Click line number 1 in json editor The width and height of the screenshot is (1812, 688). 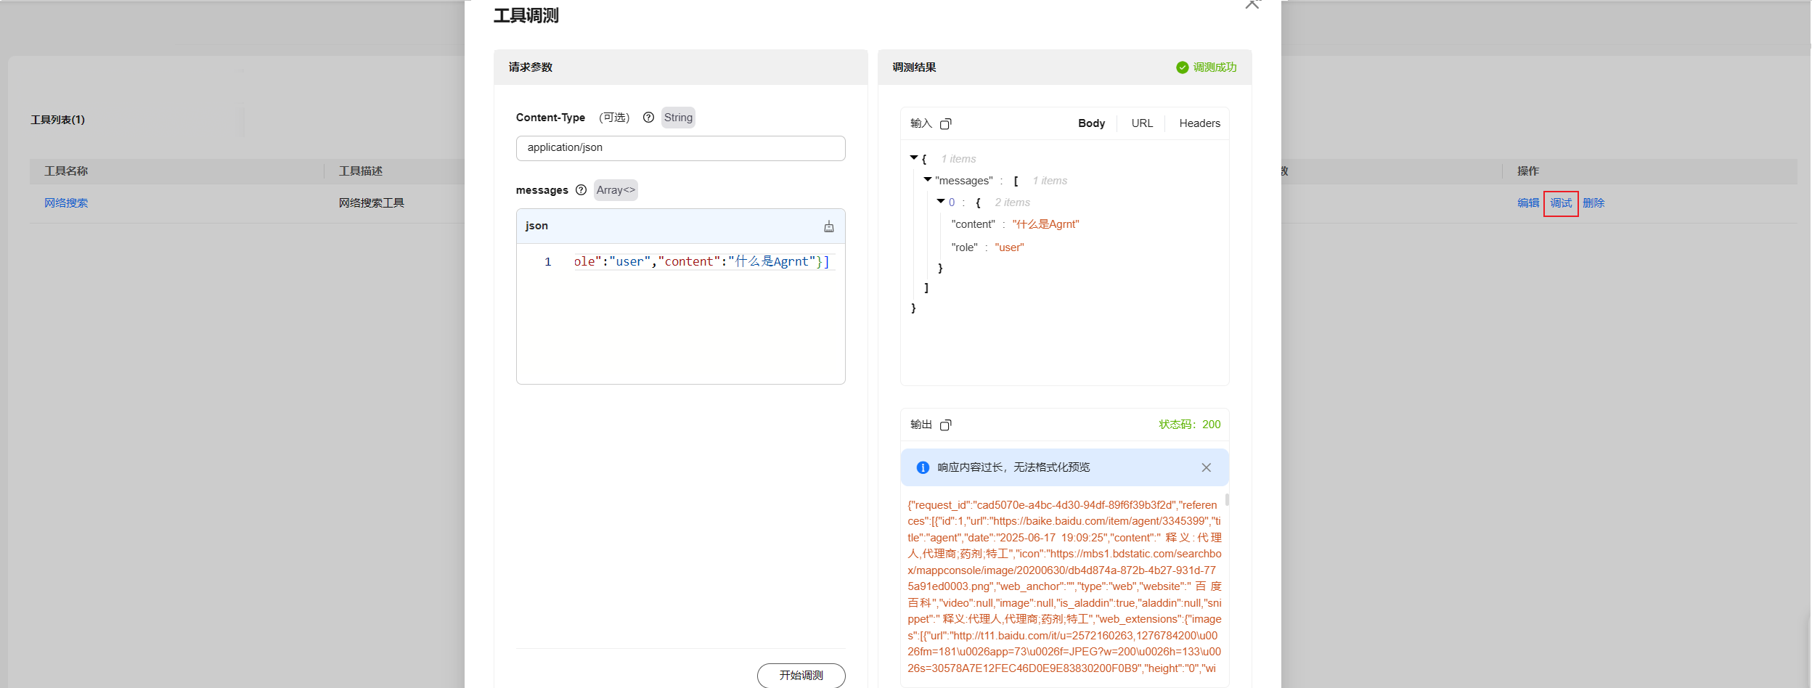click(547, 262)
